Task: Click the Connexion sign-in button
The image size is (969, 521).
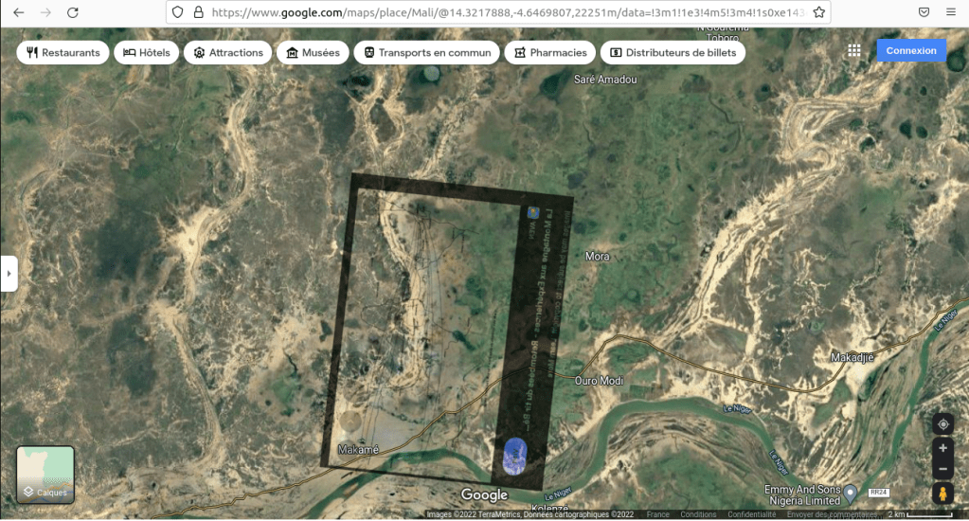Action: [x=910, y=51]
